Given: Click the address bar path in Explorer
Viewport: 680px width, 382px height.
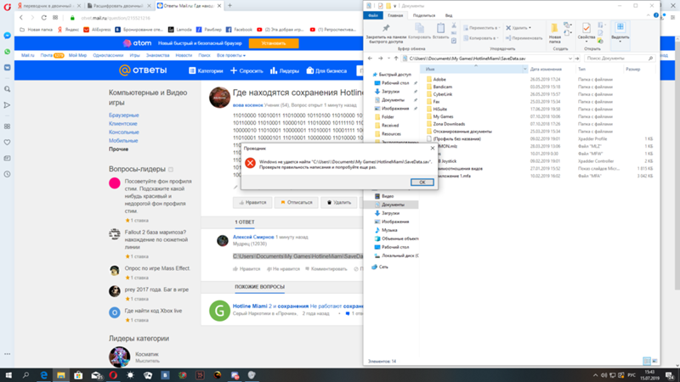Looking at the screenshot, I should pos(467,59).
